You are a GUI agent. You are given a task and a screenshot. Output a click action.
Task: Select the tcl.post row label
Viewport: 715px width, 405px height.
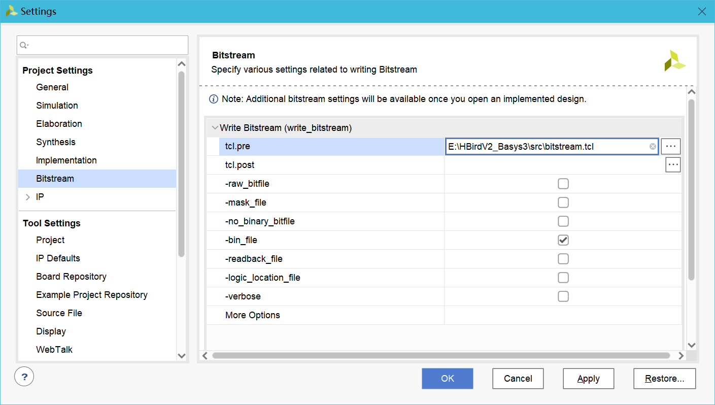[x=240, y=165]
